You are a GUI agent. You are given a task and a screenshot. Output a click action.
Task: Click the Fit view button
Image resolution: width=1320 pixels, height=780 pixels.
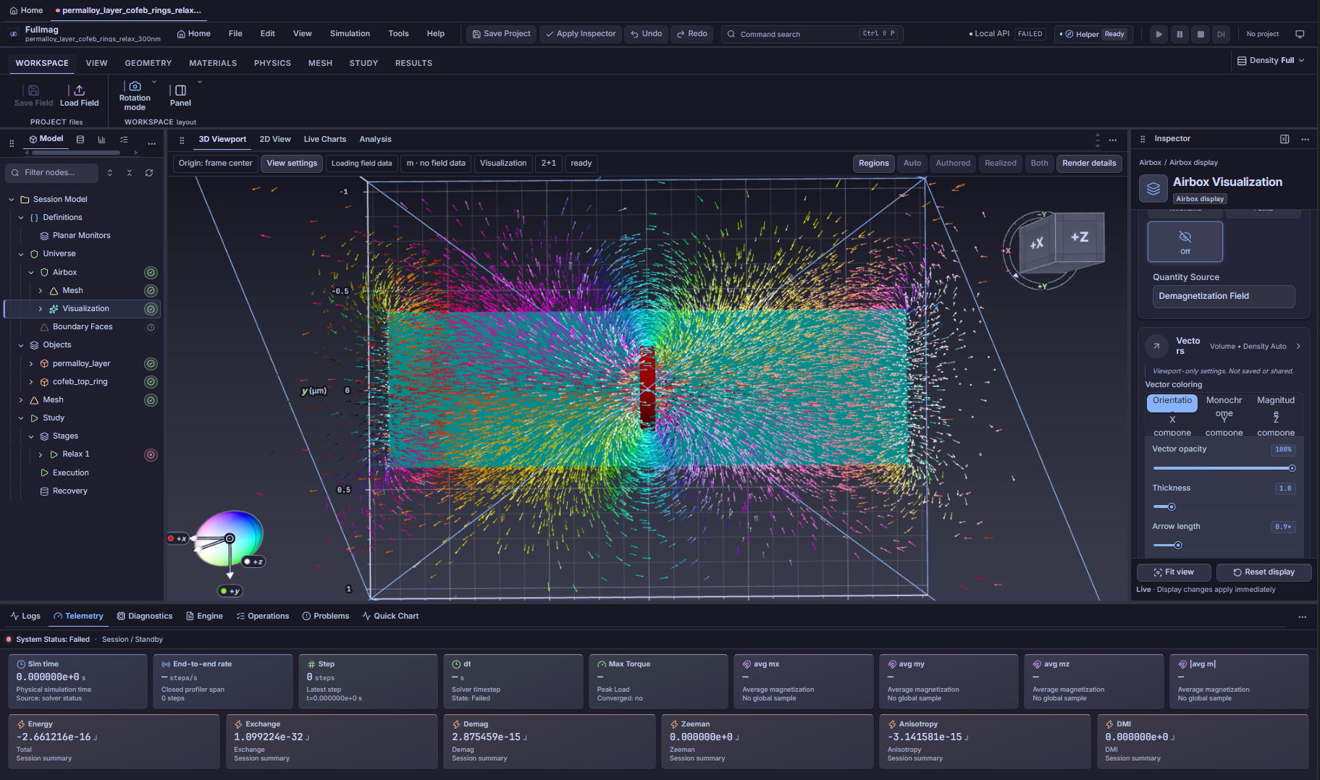tap(1174, 572)
